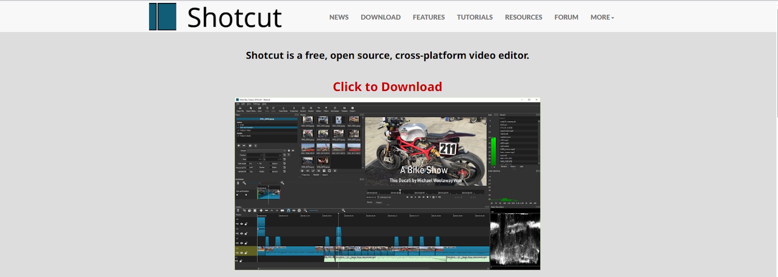Open the RESOURCES navigation item

point(524,17)
